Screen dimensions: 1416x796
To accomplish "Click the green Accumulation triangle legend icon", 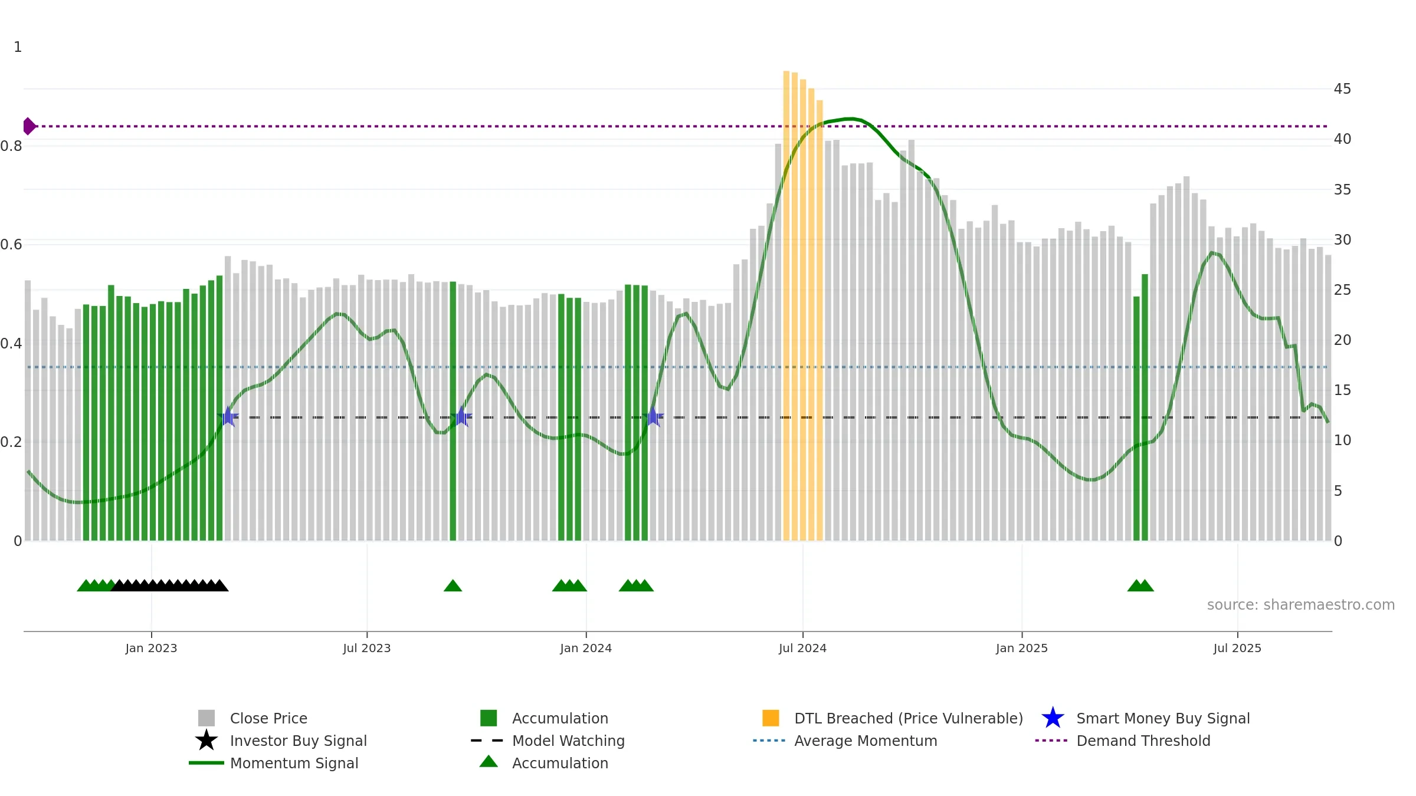I will (489, 762).
